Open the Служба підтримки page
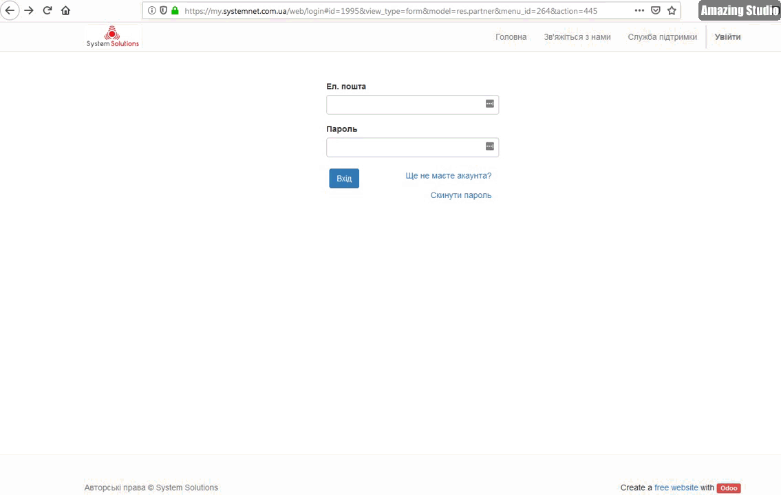The width and height of the screenshot is (781, 495). 662,36
